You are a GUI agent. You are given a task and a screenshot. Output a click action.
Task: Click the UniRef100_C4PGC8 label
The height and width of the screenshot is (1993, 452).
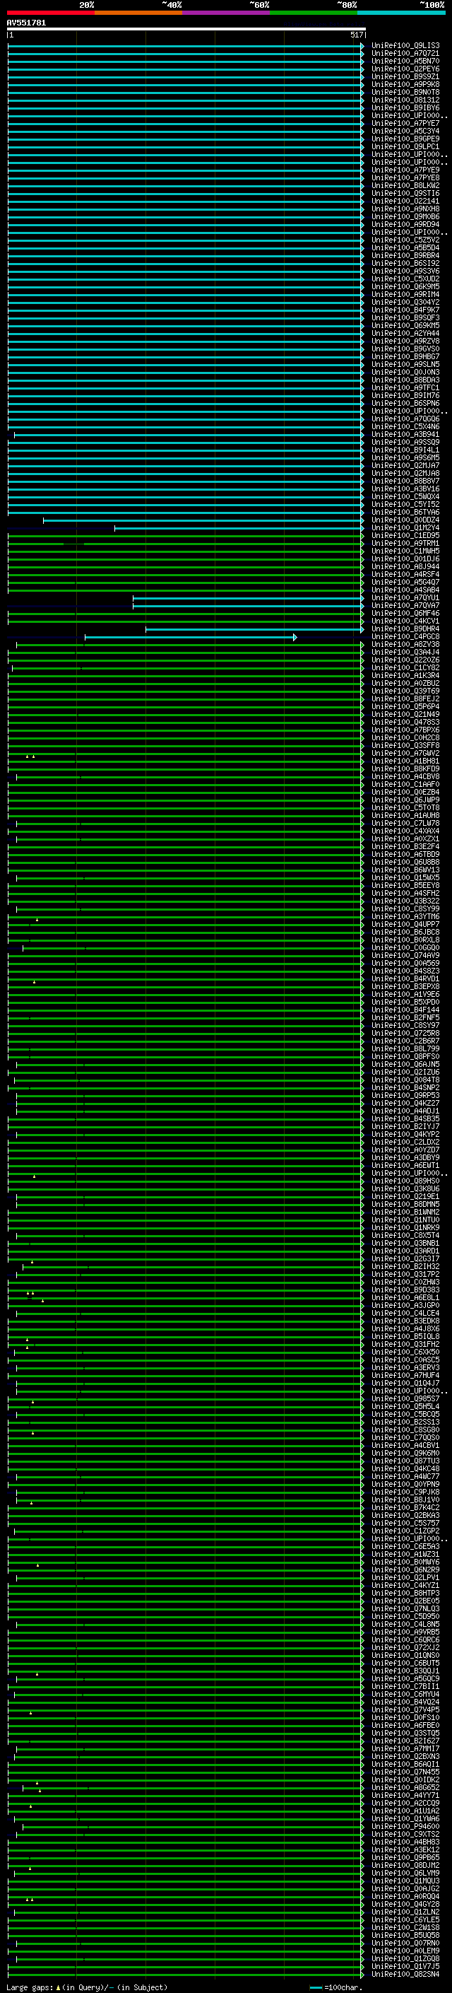pos(405,637)
